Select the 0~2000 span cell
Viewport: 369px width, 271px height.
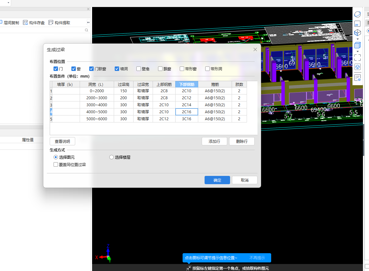click(x=97, y=91)
